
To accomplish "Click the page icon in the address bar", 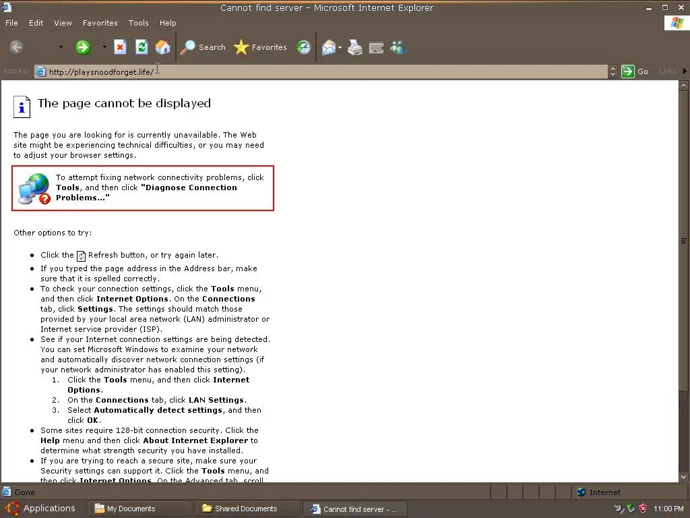I will 41,71.
